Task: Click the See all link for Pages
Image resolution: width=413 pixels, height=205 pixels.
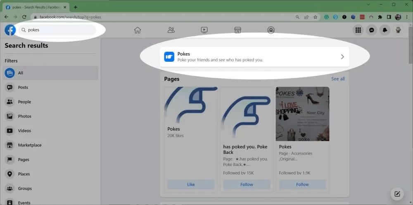Action: click(x=337, y=79)
